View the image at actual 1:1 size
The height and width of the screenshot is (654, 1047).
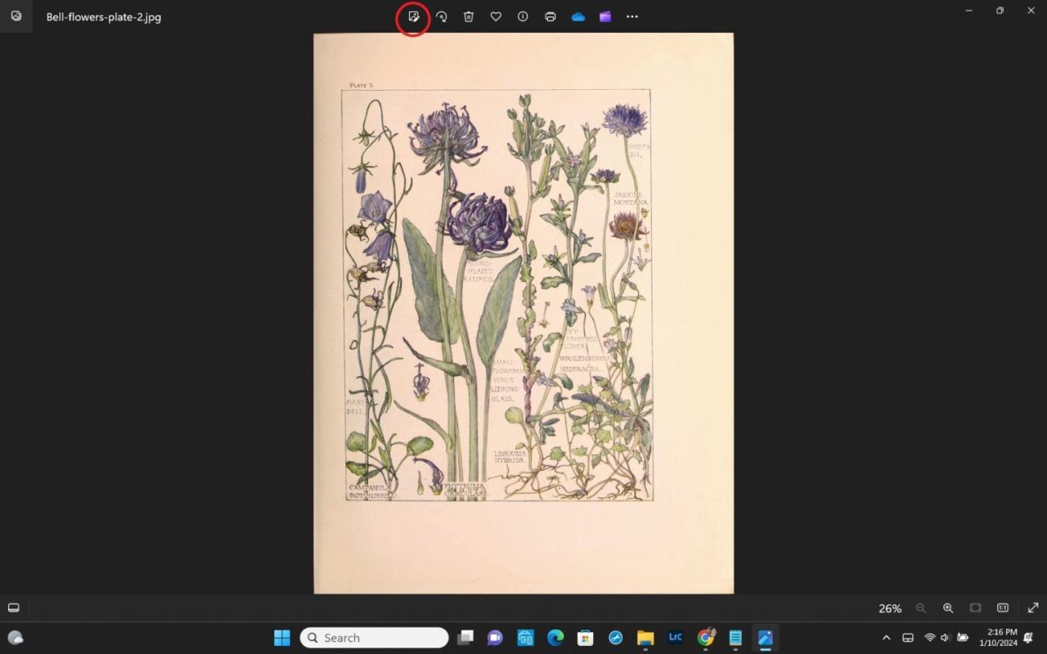(x=1002, y=608)
